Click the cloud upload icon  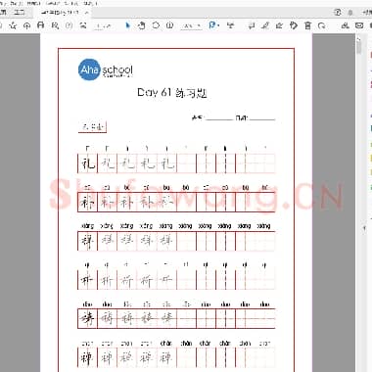(x=26, y=25)
